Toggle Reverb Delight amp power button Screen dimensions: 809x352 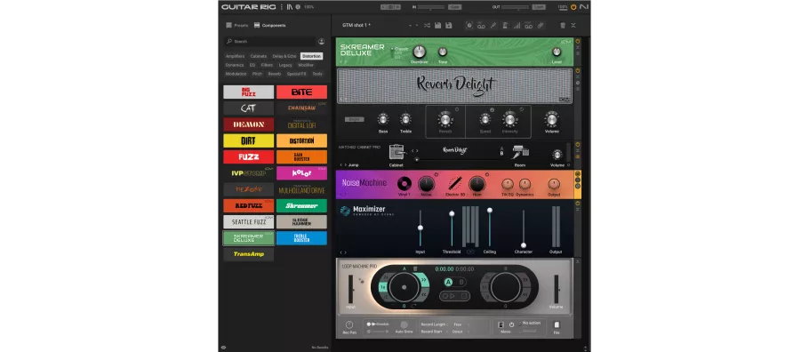click(x=578, y=71)
